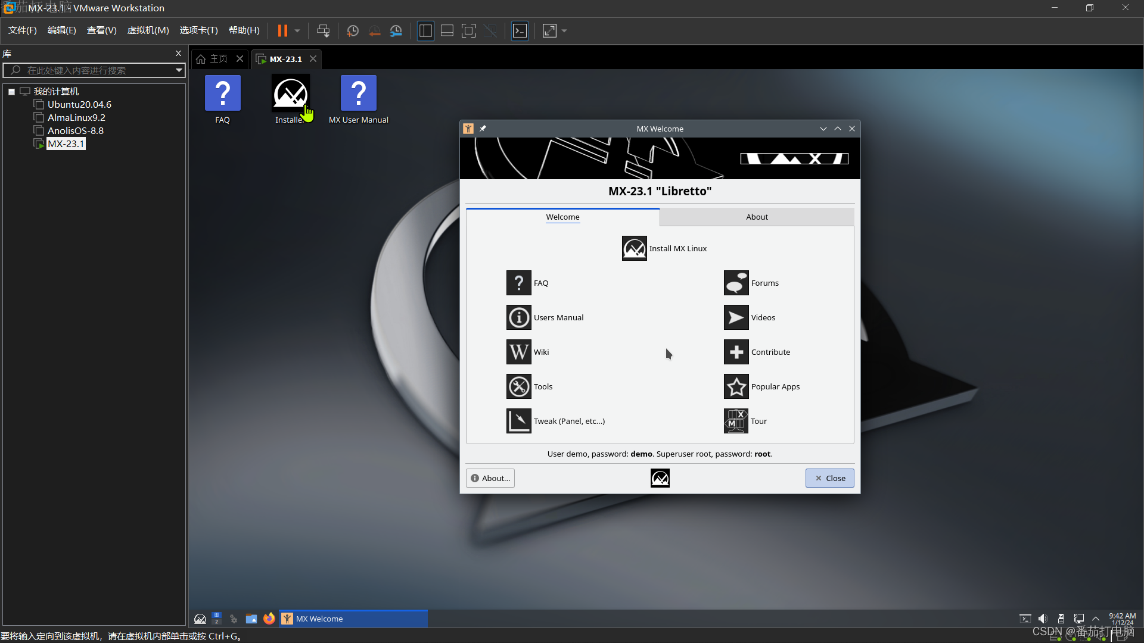The image size is (1144, 643).
Task: Open Videos from MX Welcome
Action: point(736,317)
